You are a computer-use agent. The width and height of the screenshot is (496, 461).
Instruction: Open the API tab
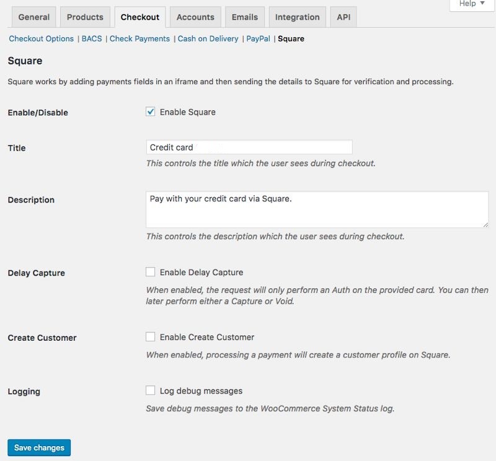click(343, 17)
